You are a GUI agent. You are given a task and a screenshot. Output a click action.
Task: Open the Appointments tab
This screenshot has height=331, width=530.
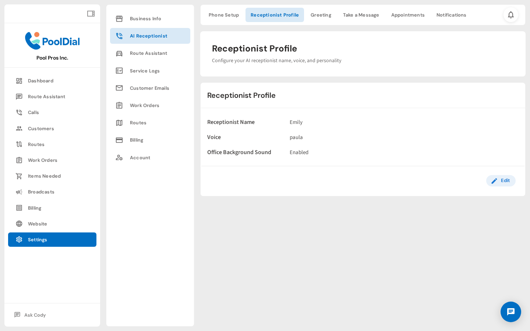(x=408, y=15)
